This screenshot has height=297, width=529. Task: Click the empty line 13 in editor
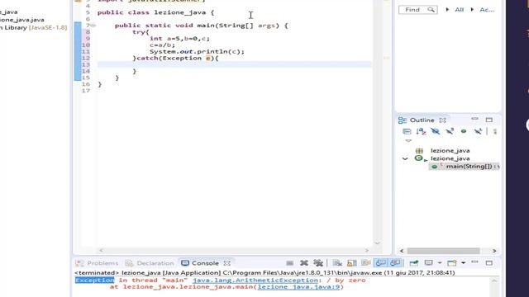point(234,64)
